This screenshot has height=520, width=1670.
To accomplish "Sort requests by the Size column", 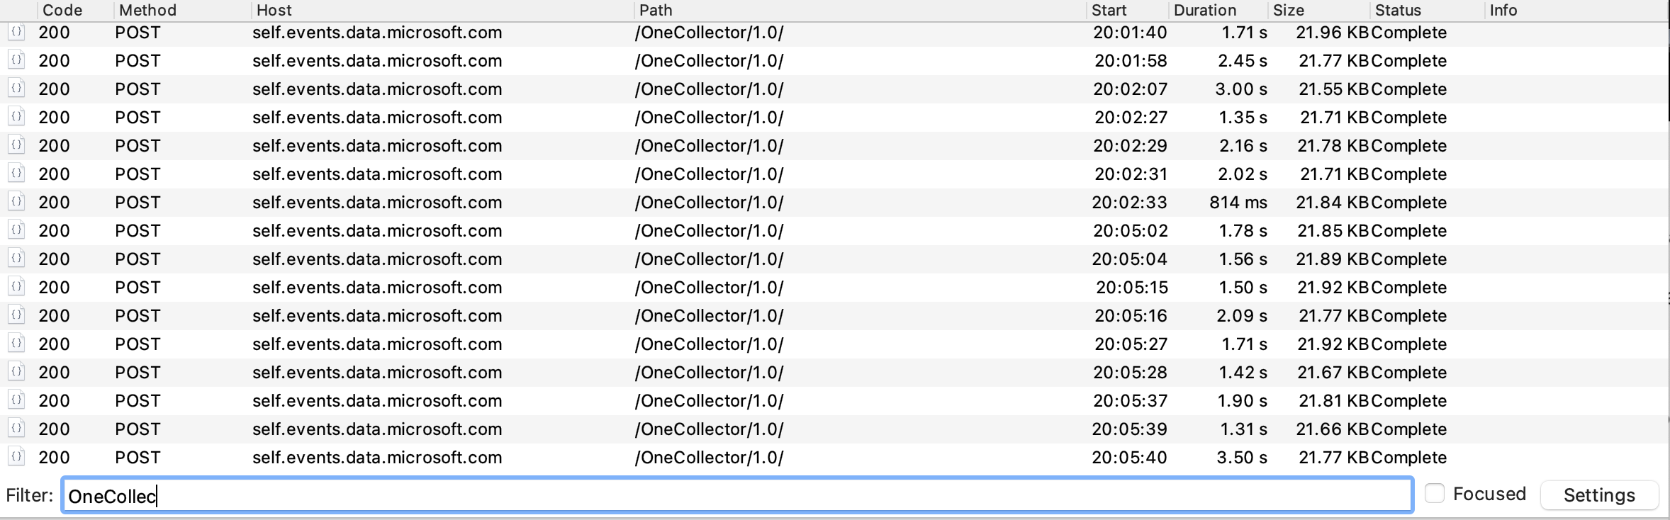I will tap(1289, 10).
